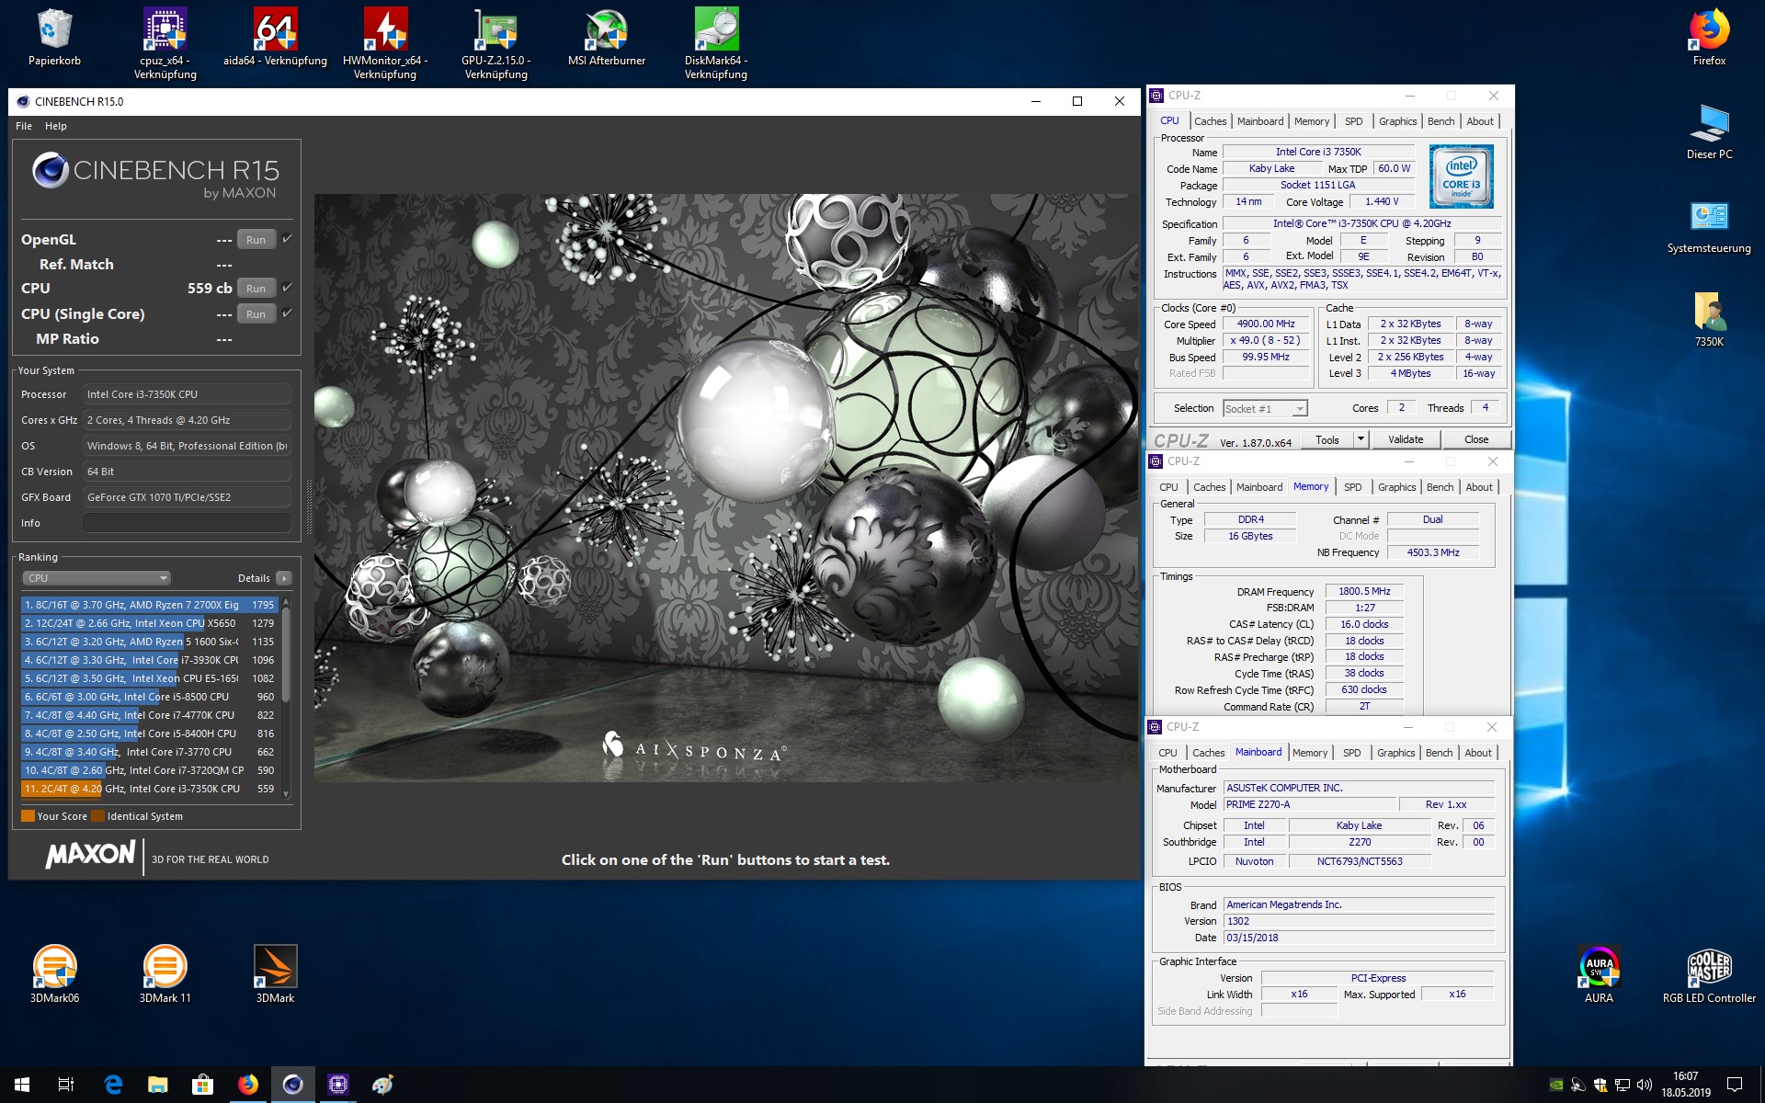Open the AURA desktop icon
Image resolution: width=1765 pixels, height=1103 pixels.
1599,974
